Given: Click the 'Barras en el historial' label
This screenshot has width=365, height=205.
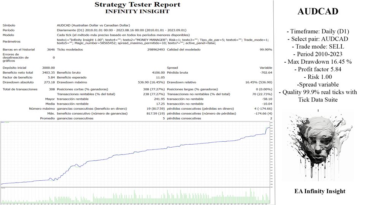Looking at the screenshot, I should 19,49.
